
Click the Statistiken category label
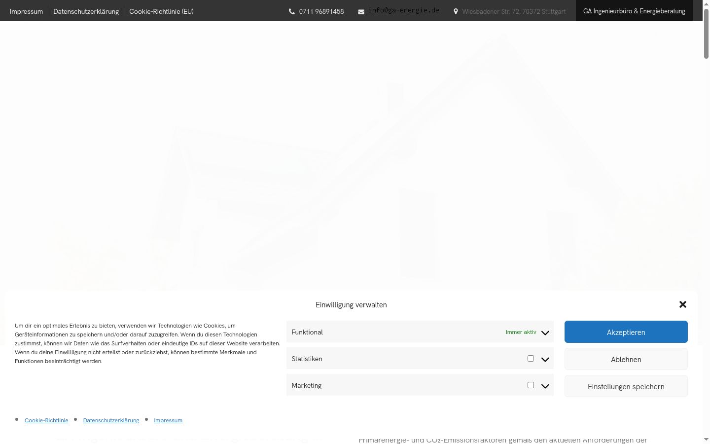point(307,359)
